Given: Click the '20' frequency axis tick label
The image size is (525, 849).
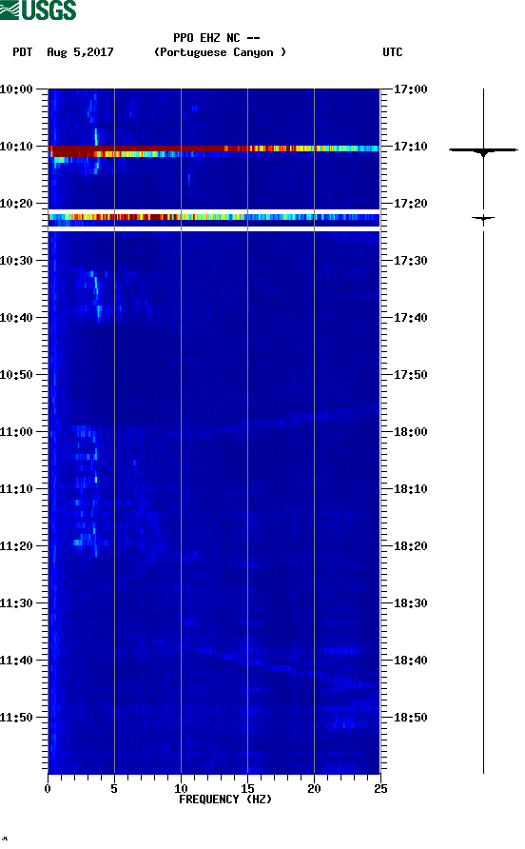Looking at the screenshot, I should click(314, 788).
